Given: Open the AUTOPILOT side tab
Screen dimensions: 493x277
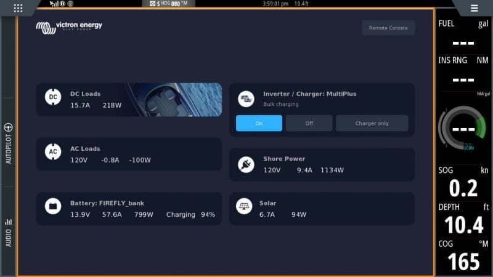Looking at the screenshot, I should click(8, 143).
